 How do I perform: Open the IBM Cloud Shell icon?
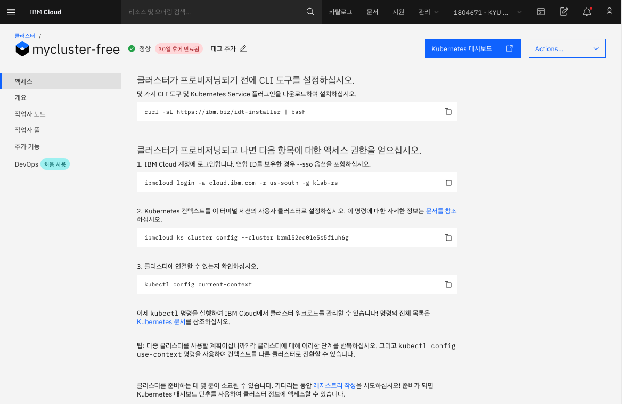541,12
